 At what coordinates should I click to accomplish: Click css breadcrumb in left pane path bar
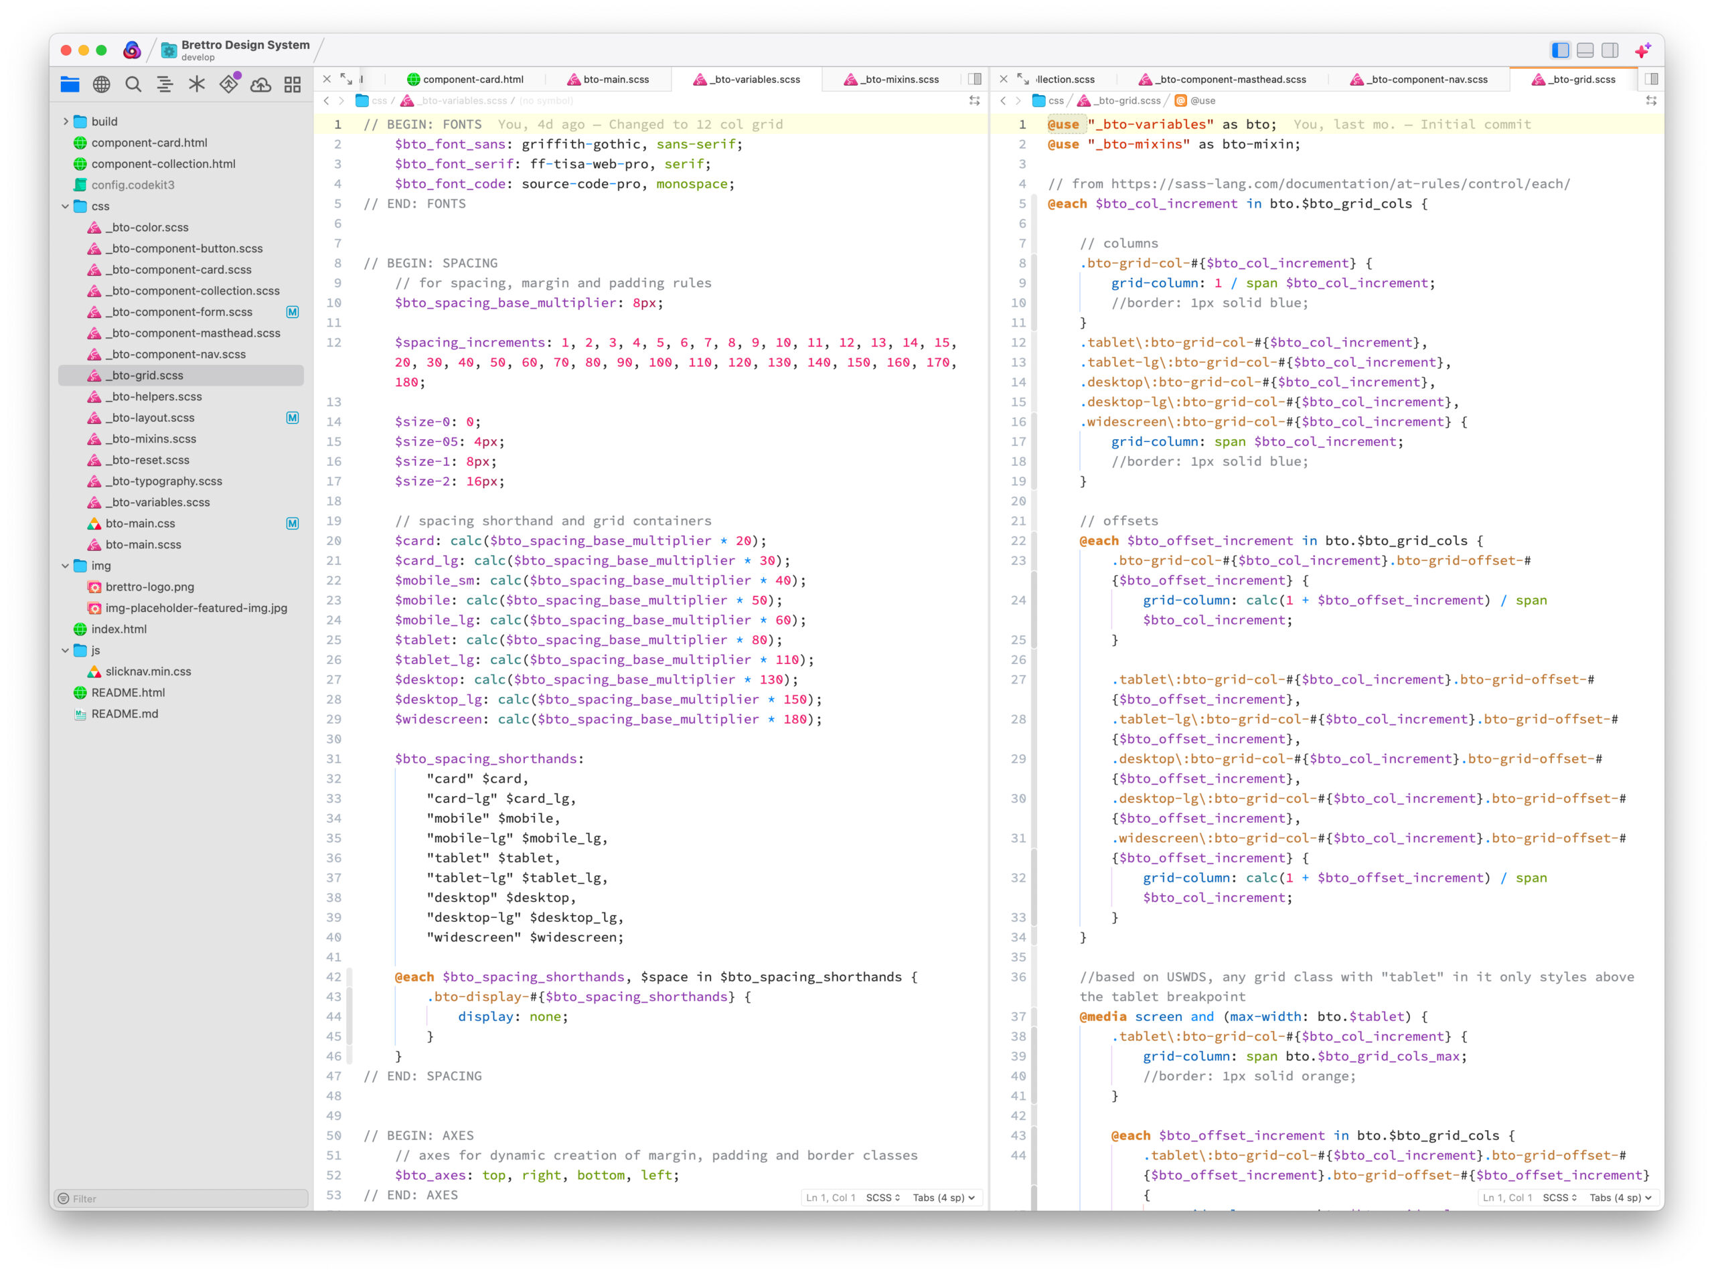(x=372, y=100)
